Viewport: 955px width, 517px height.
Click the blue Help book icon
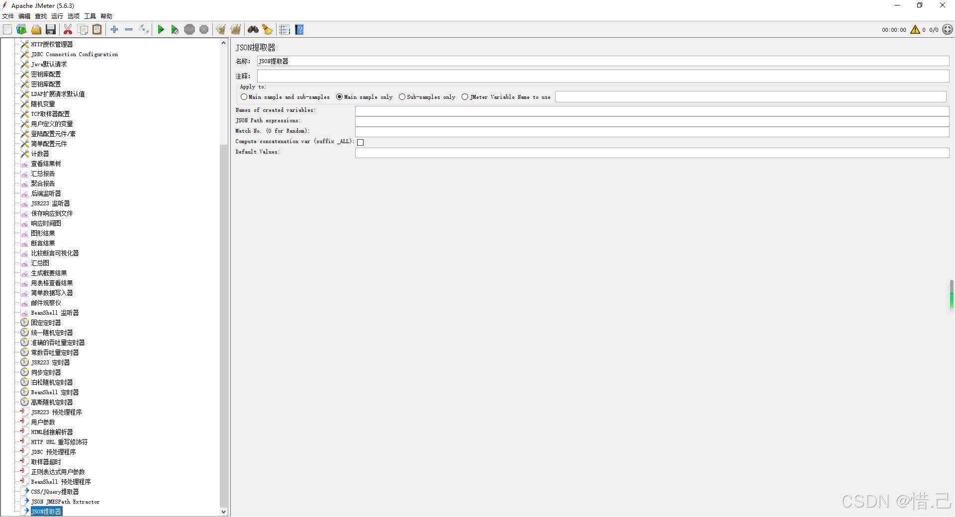[299, 30]
